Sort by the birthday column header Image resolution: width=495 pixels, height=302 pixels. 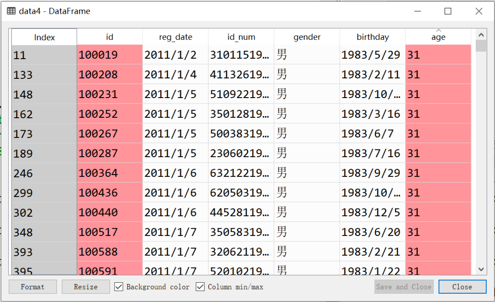(x=373, y=37)
